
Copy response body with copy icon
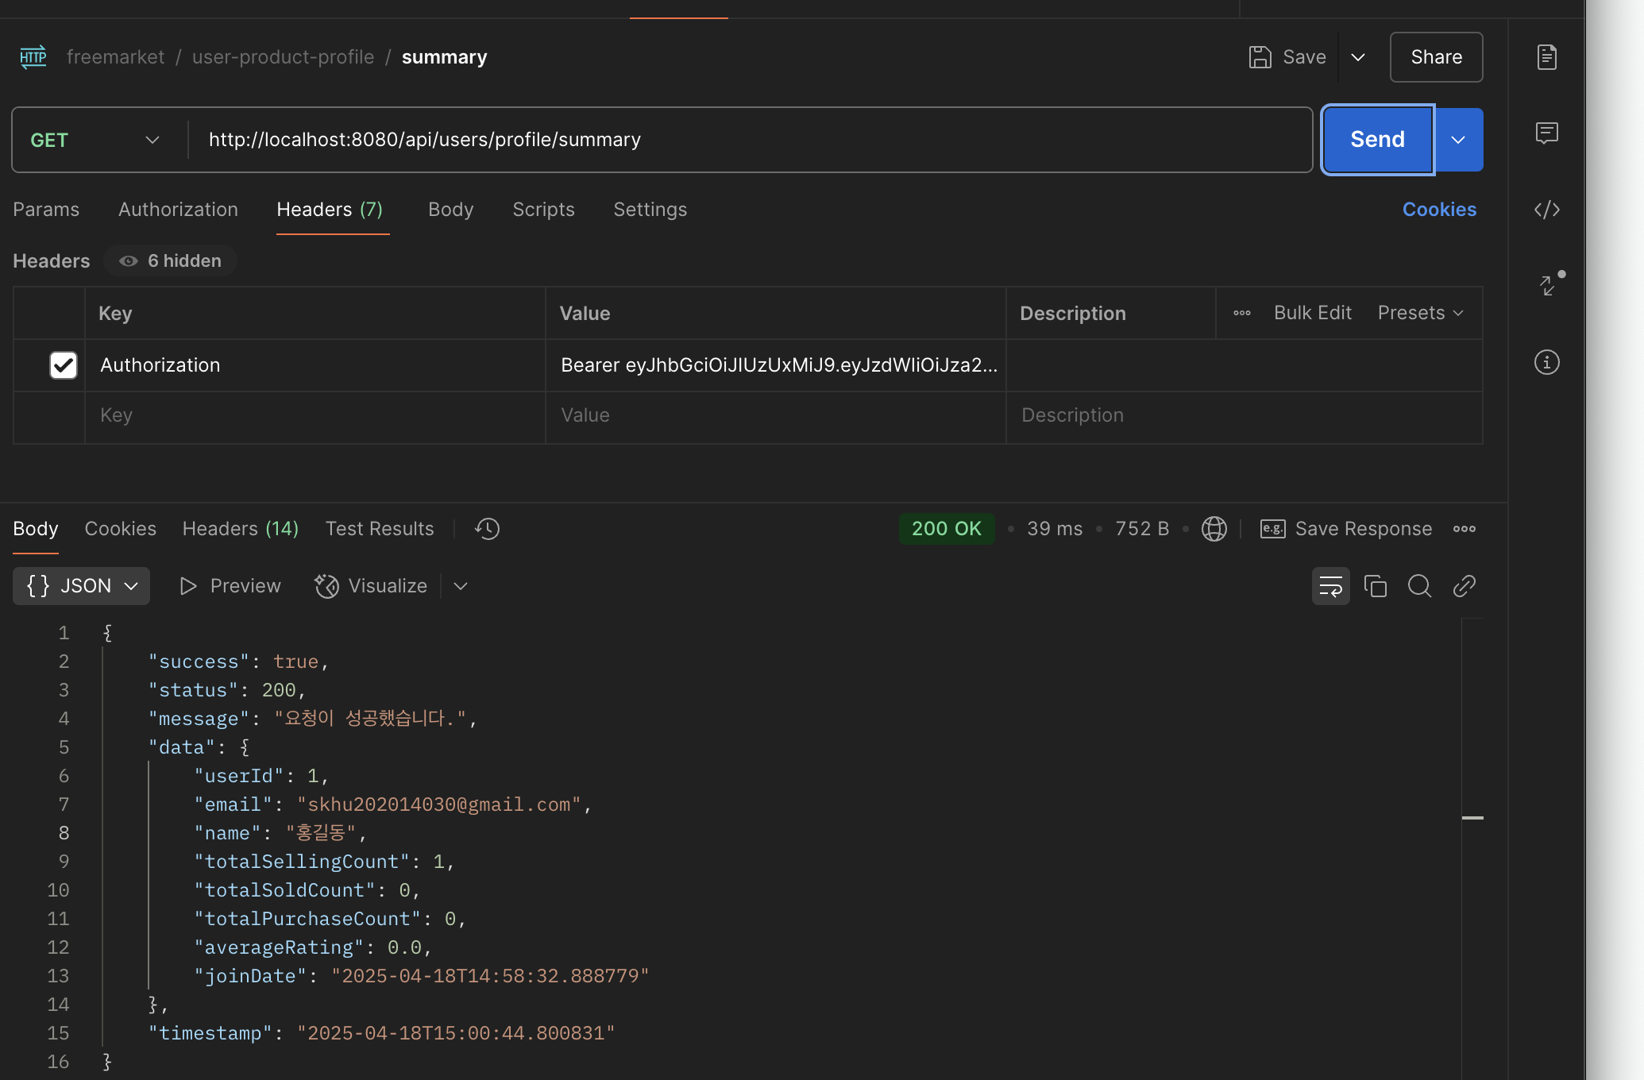pos(1375,586)
